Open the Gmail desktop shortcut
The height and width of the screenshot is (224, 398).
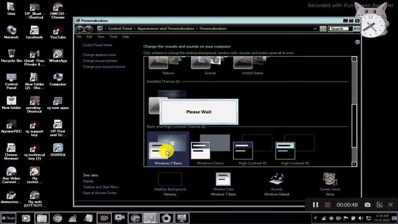click(x=34, y=57)
